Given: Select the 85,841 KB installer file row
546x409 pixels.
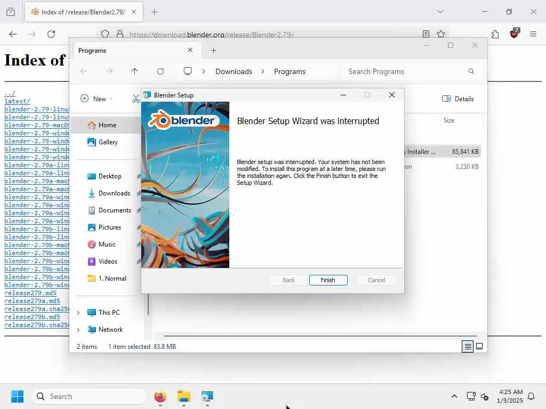Looking at the screenshot, I should point(442,152).
